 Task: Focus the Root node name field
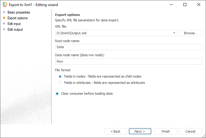pyautogui.click(x=128, y=47)
